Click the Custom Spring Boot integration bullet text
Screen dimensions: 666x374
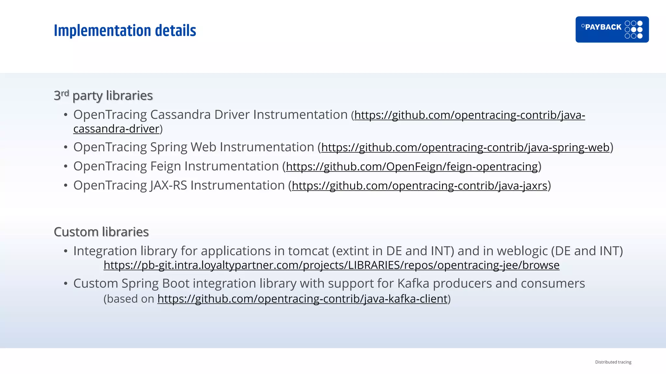329,284
